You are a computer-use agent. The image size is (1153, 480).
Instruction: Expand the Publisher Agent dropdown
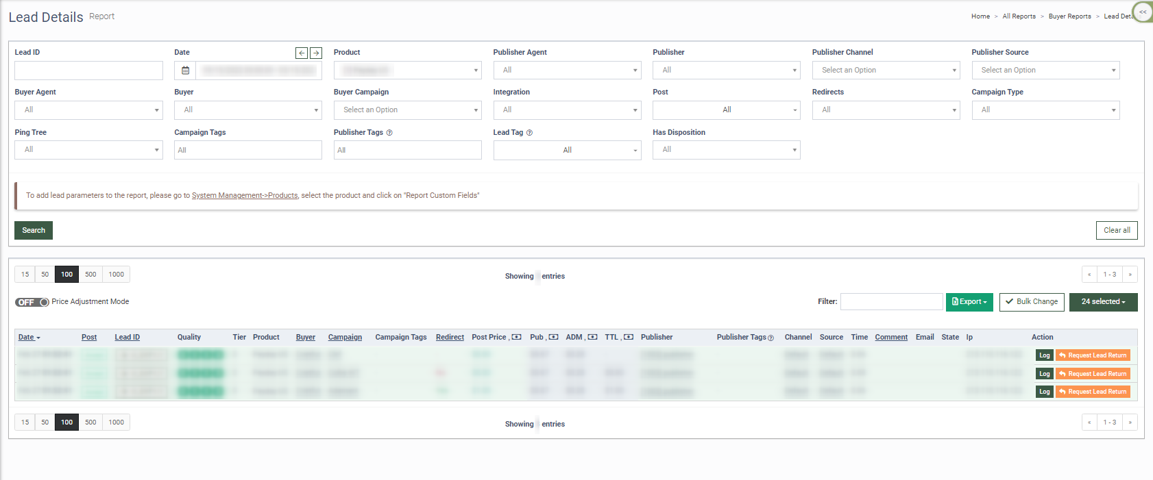point(567,71)
